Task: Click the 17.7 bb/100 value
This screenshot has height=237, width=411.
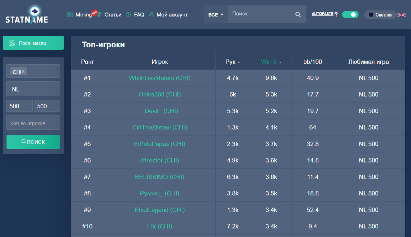Action: point(313,94)
